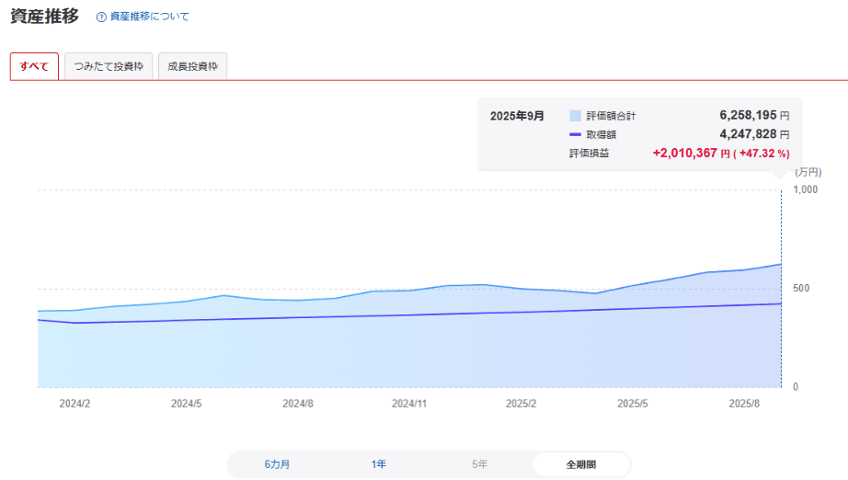The height and width of the screenshot is (480, 848).
Task: Click the question mark help icon
Action: pos(101,17)
